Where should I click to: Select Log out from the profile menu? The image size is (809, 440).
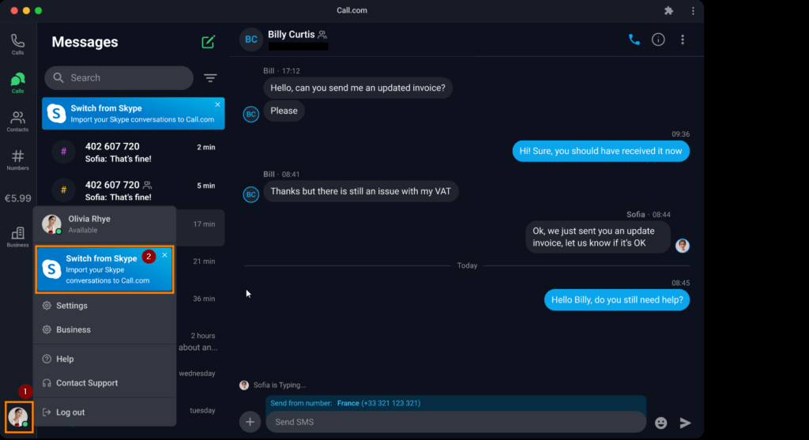pyautogui.click(x=70, y=412)
